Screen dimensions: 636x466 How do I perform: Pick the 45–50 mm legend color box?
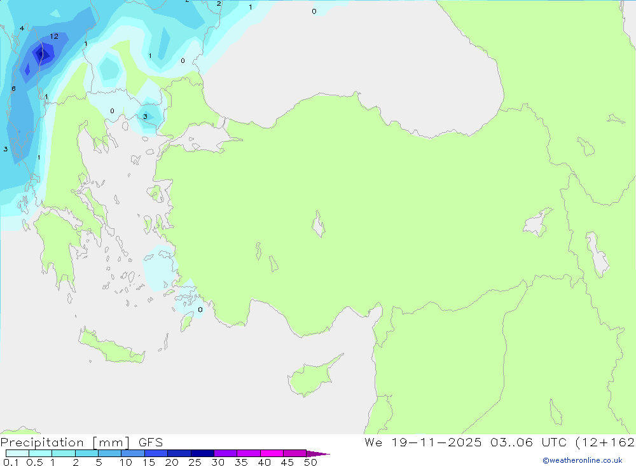pos(294,453)
